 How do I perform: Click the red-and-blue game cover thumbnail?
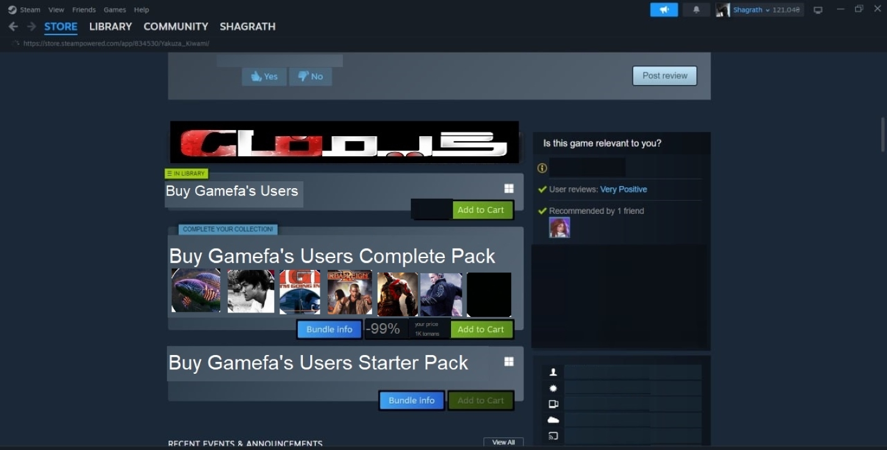click(300, 292)
